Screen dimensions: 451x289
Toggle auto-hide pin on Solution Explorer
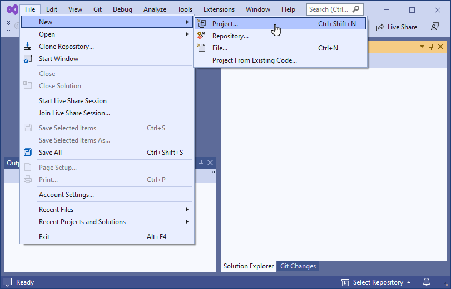pyautogui.click(x=431, y=47)
